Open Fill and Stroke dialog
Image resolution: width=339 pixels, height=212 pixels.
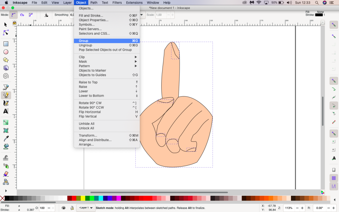pyautogui.click(x=107, y=16)
